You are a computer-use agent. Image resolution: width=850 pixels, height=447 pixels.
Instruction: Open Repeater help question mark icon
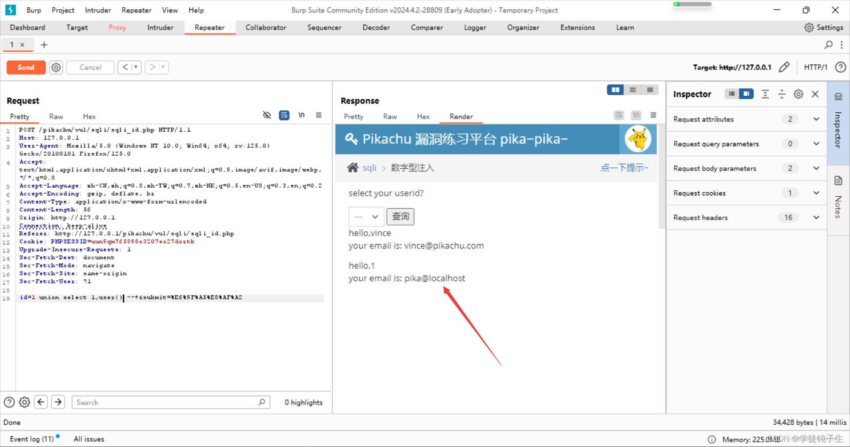840,67
